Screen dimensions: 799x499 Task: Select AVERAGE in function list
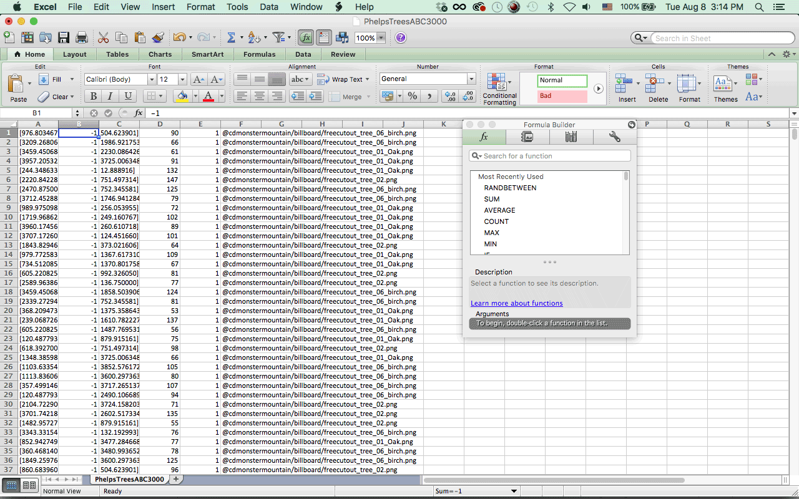pos(500,210)
